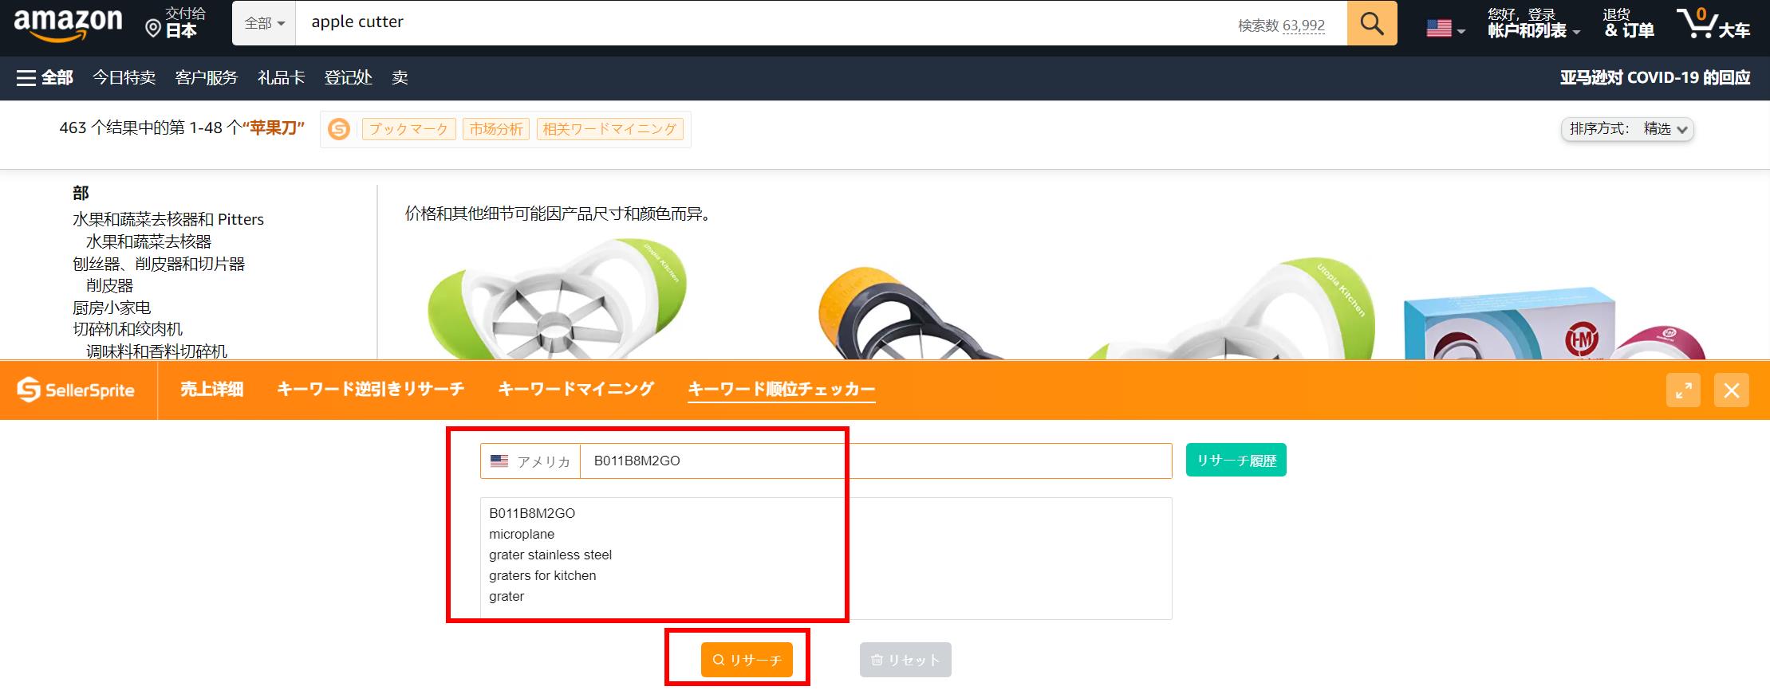The image size is (1770, 698).
Task: Click the orange search magnifier button
Action: pos(1372,23)
